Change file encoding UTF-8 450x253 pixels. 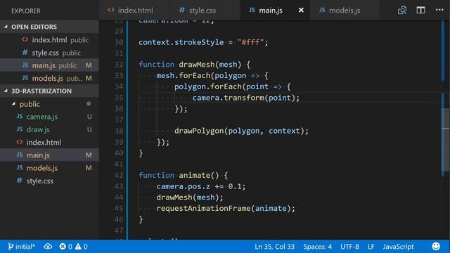click(349, 247)
